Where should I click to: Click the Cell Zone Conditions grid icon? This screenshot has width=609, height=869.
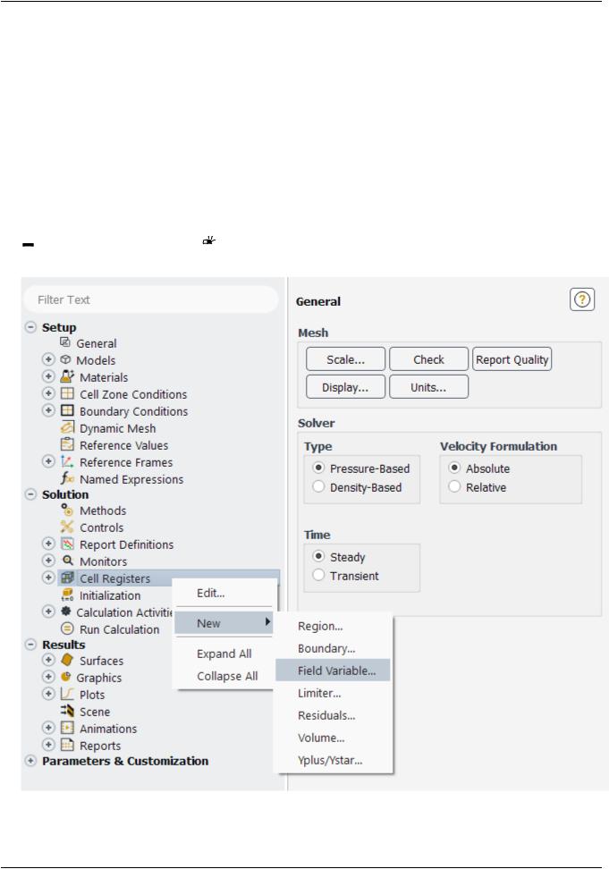67,393
